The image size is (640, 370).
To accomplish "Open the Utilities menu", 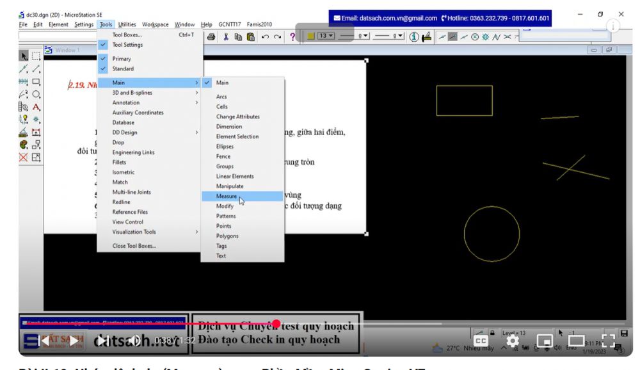I will [x=127, y=24].
